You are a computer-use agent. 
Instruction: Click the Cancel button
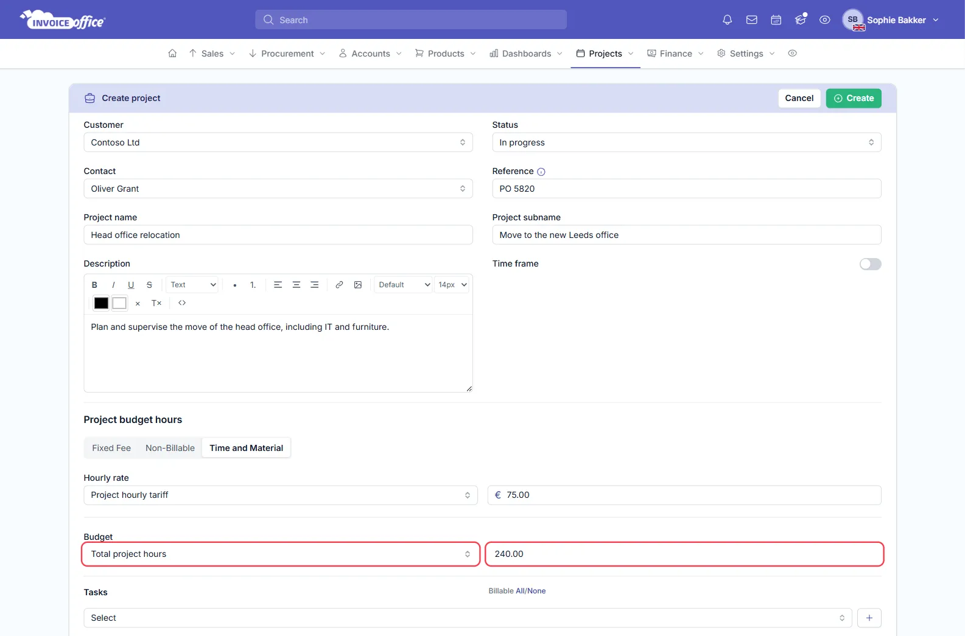pos(799,98)
